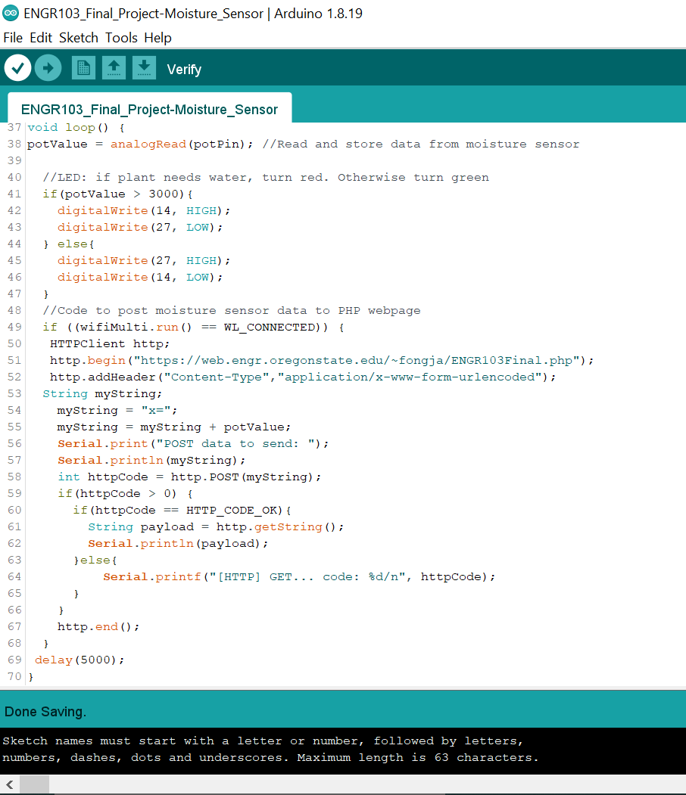
Task: Click the Open sketch up-arrow icon
Action: point(114,68)
